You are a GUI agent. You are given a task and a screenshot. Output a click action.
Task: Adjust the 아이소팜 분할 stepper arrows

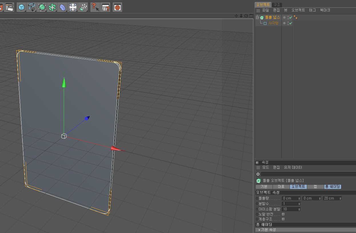(299, 209)
